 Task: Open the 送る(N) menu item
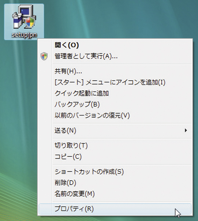point(115,131)
